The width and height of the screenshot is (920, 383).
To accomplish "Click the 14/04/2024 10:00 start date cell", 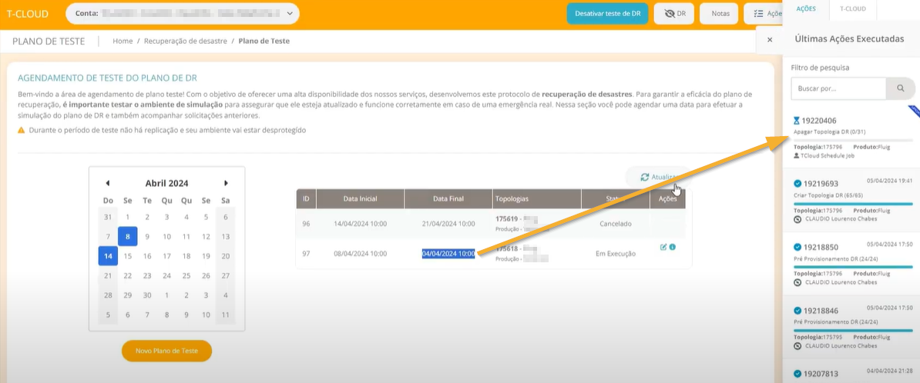I will 361,224.
